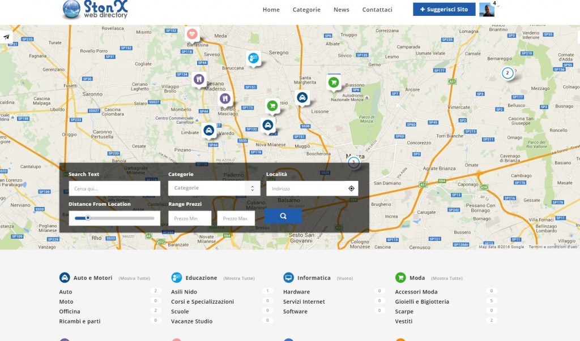
Task: Open the Officina subcategory
Action: click(70, 312)
